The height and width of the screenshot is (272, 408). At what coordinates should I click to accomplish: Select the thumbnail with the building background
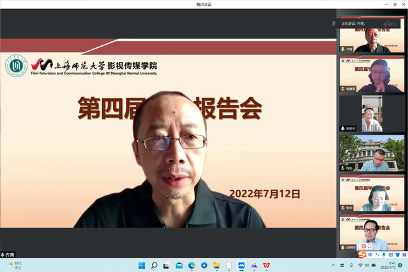372,153
